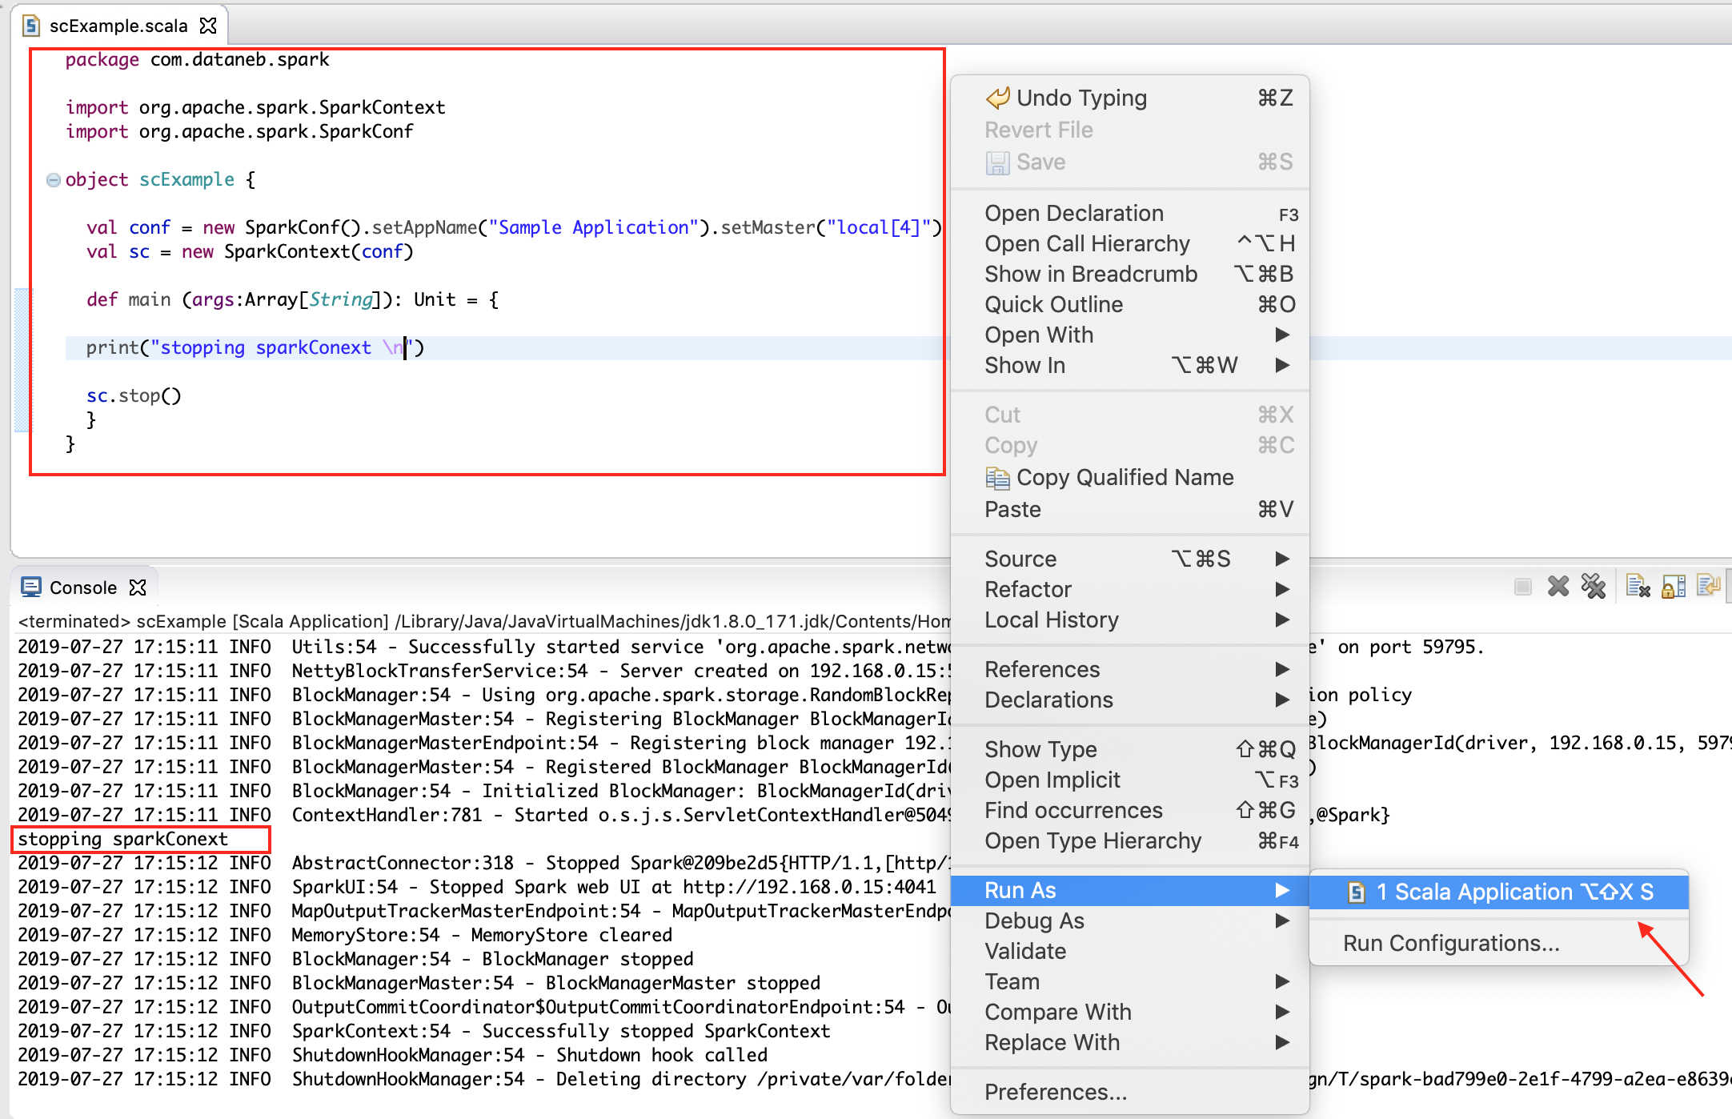
Task: Select the scExample.scala tab
Action: 118,26
